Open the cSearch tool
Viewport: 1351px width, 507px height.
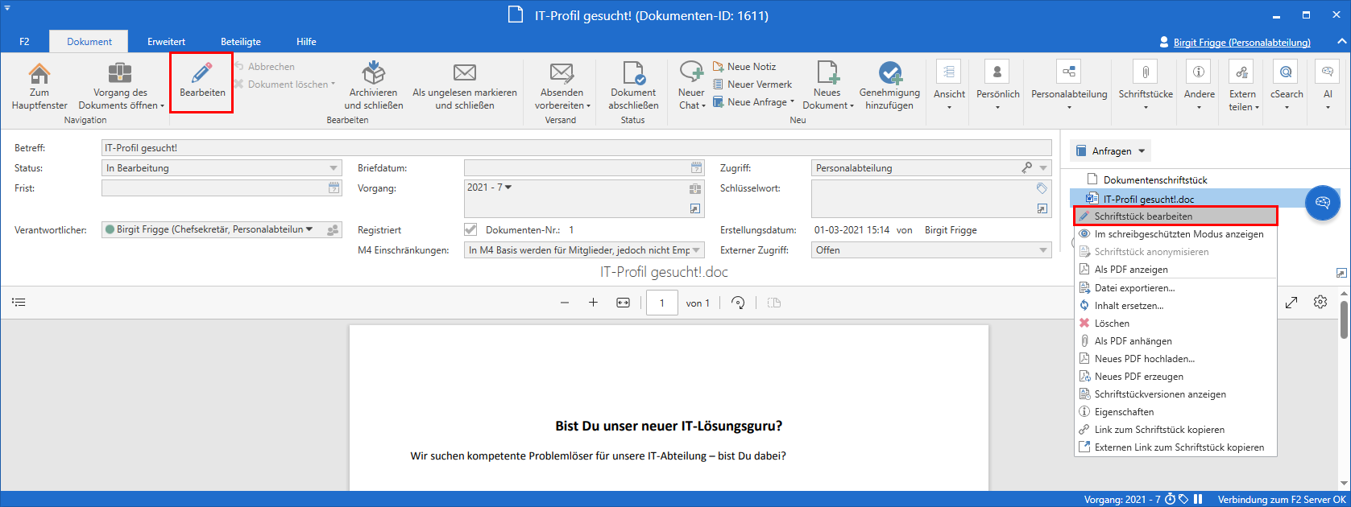1286,73
